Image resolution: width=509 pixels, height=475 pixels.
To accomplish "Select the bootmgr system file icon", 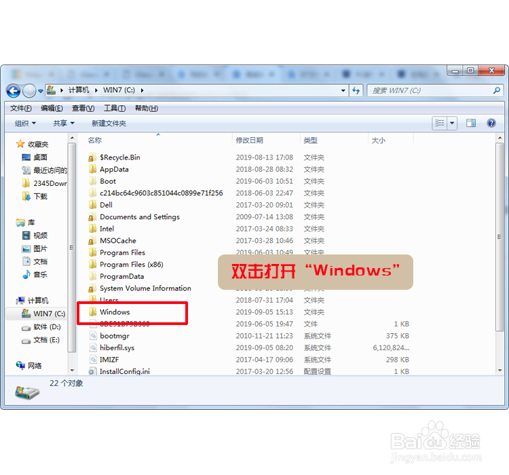I will pyautogui.click(x=93, y=336).
